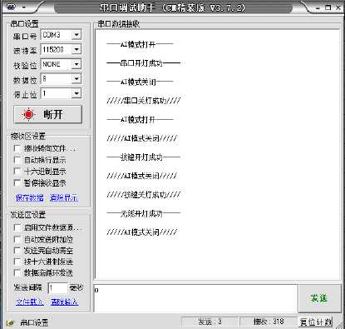Enable 发送完自动清空 checkbox
This screenshot has height=329, width=345.
coord(17,251)
